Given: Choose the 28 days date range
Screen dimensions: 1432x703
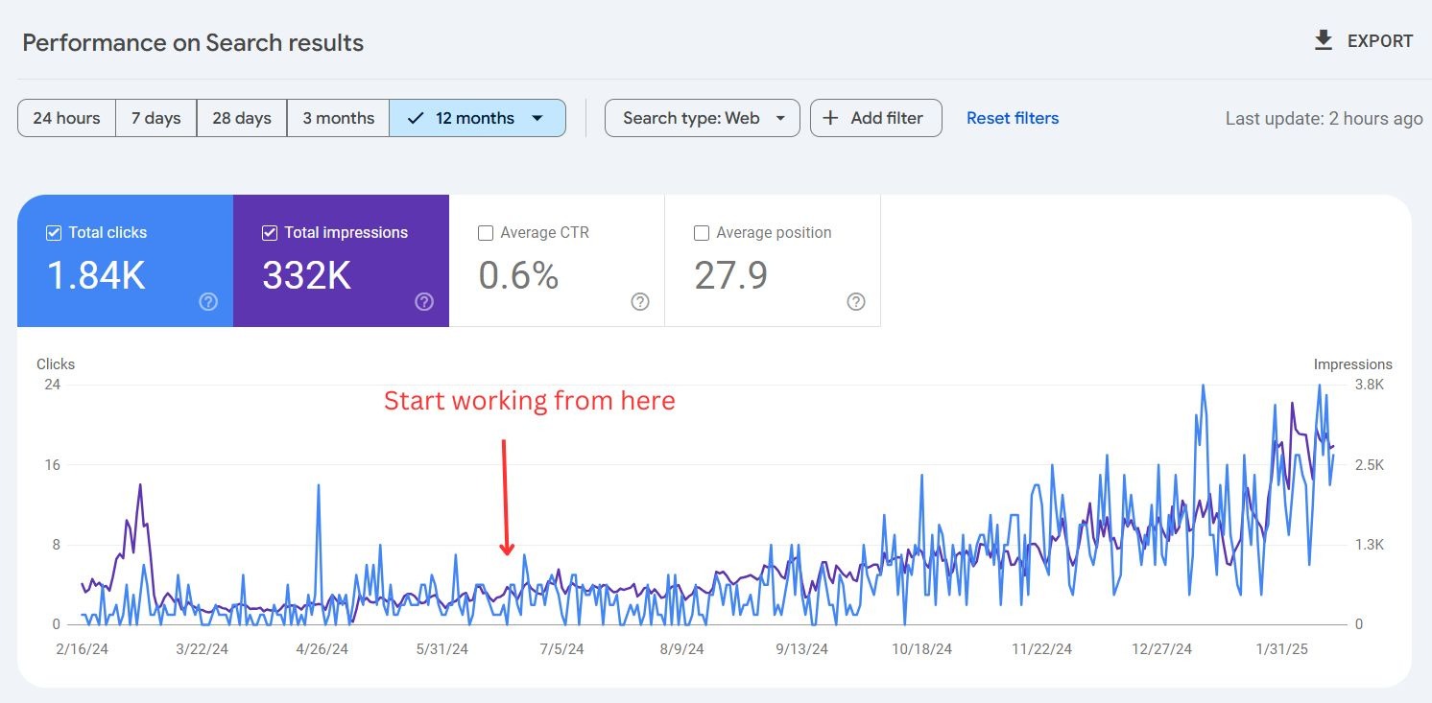Looking at the screenshot, I should [x=241, y=118].
